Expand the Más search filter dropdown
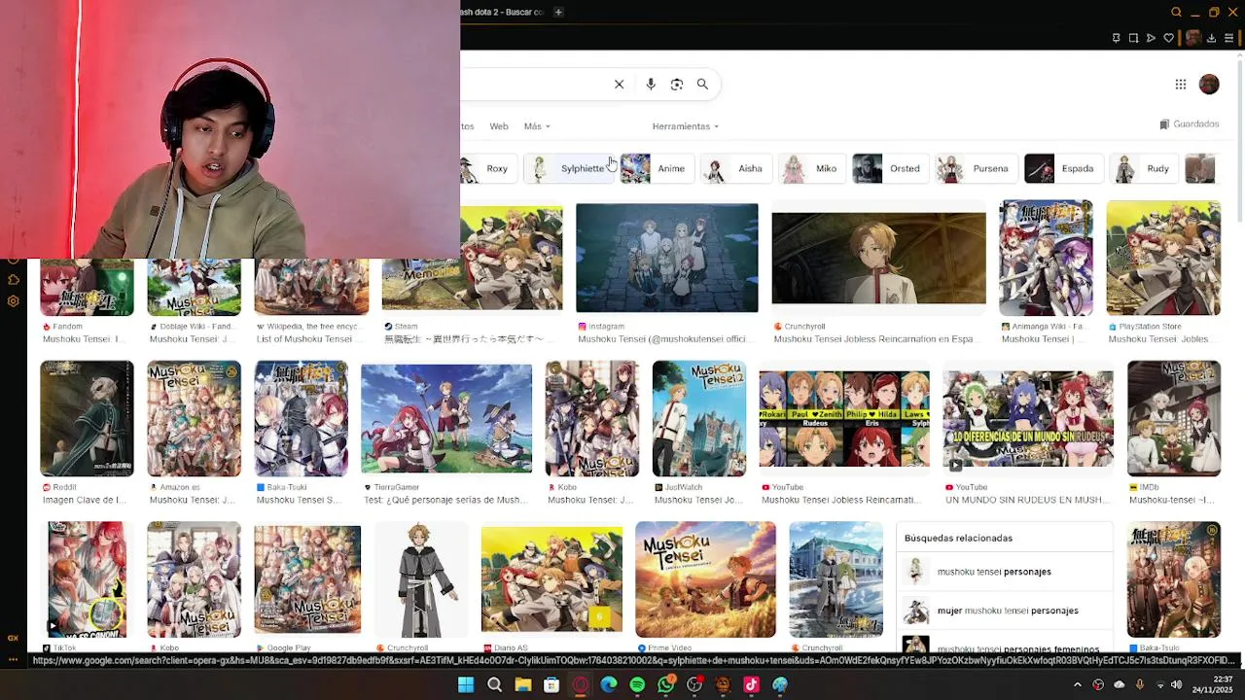Image resolution: width=1245 pixels, height=700 pixels. pyautogui.click(x=537, y=126)
